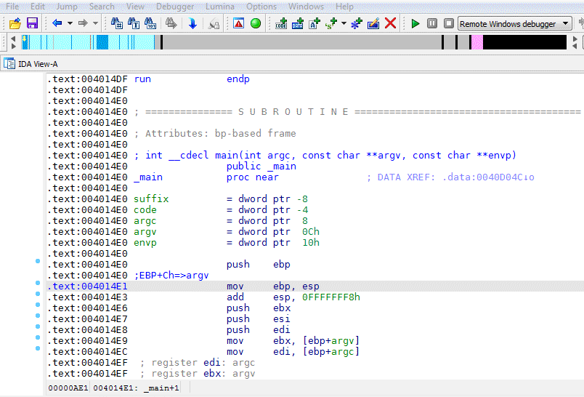Terminate the process with stop button
The height and width of the screenshot is (397, 584).
click(x=449, y=23)
